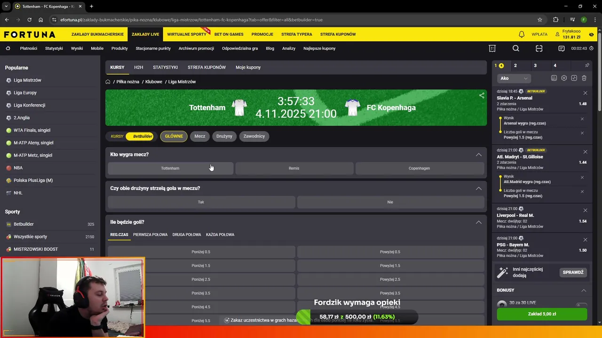Click the betslip collapse view icon
The image size is (602, 338).
(574, 78)
